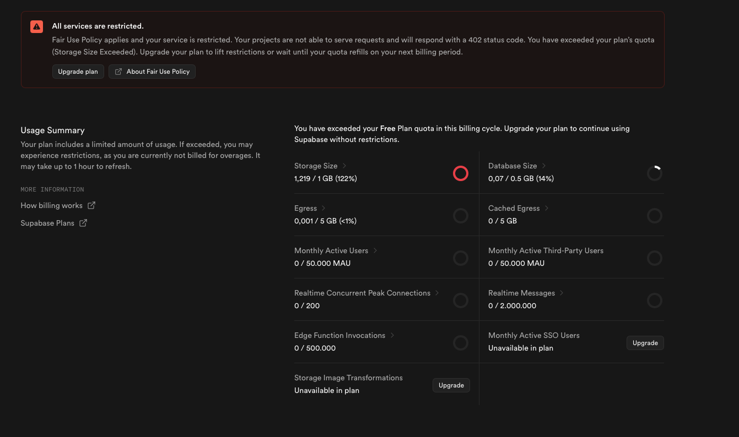The height and width of the screenshot is (437, 739).
Task: Click the Monthly Active Third-Party Users usage circle
Action: (x=655, y=258)
